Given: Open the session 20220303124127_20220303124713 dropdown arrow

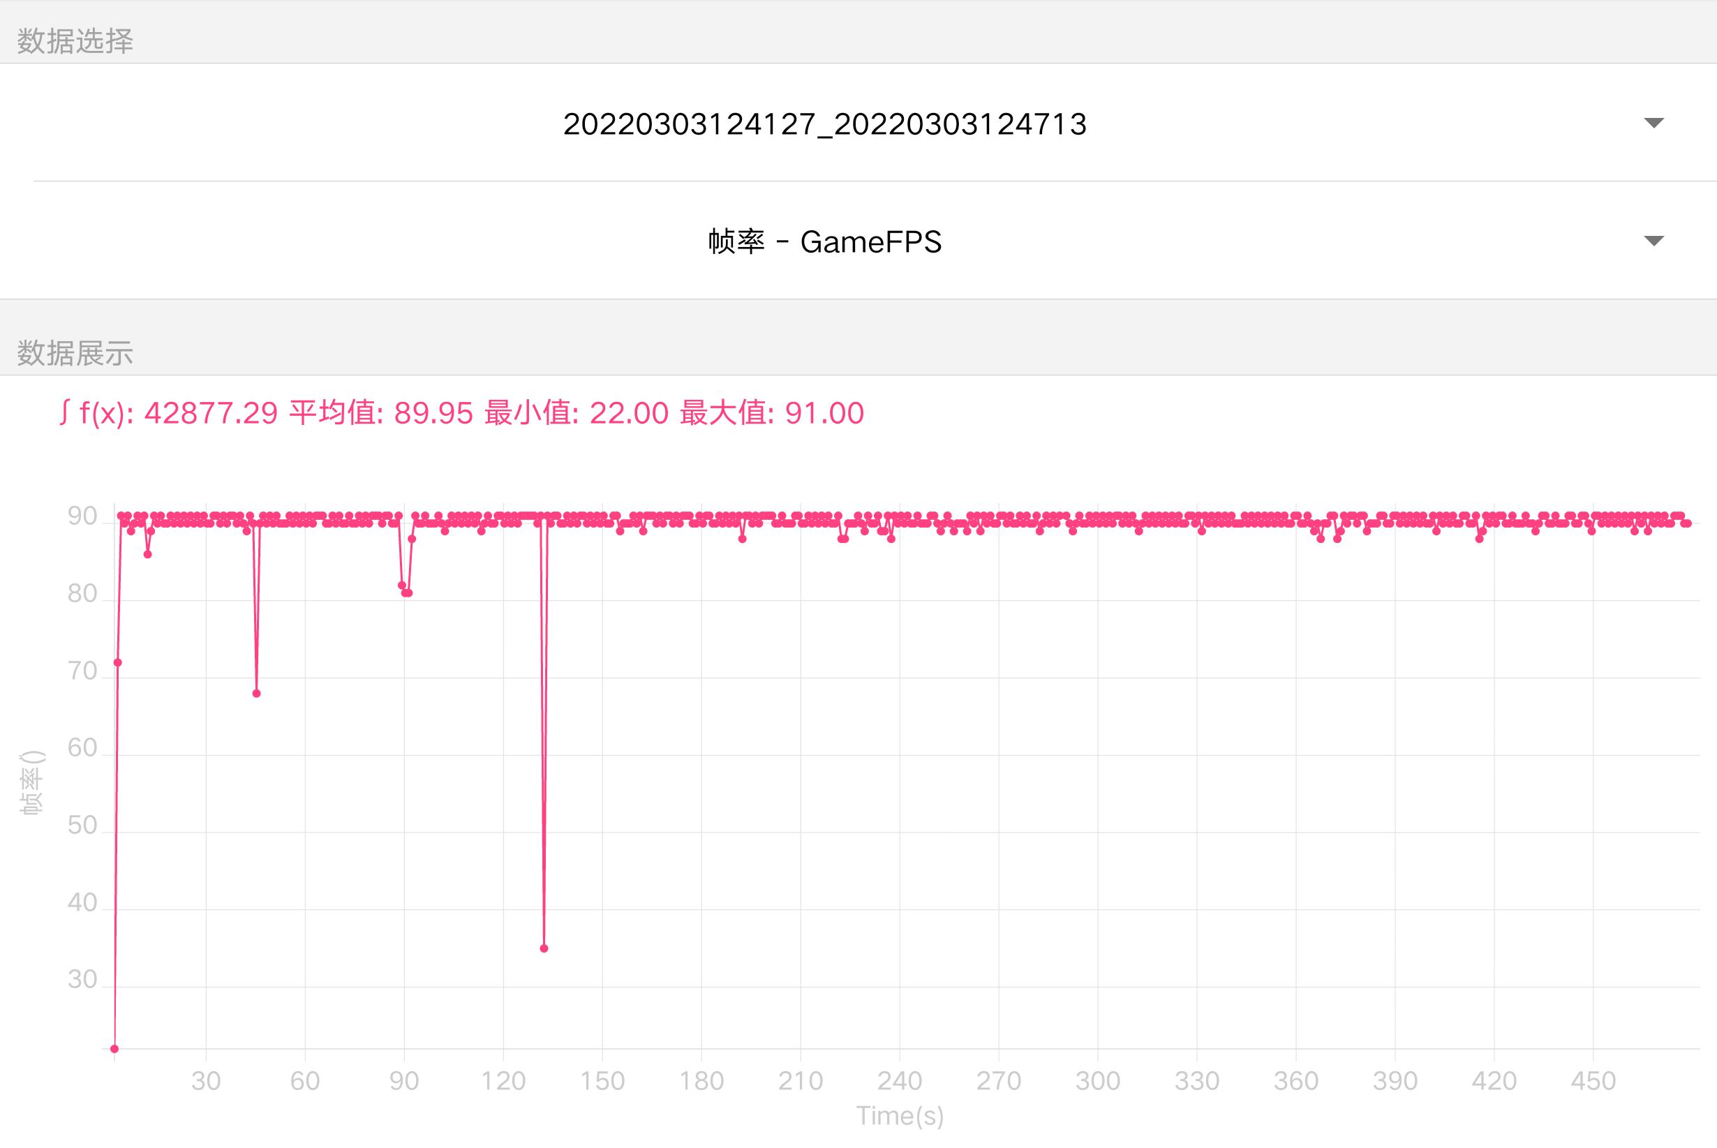Looking at the screenshot, I should pyautogui.click(x=1653, y=122).
